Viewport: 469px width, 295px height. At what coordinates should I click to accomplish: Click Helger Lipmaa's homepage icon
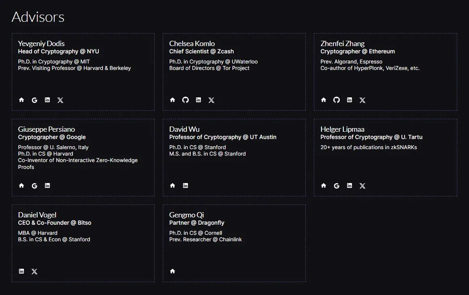(324, 185)
